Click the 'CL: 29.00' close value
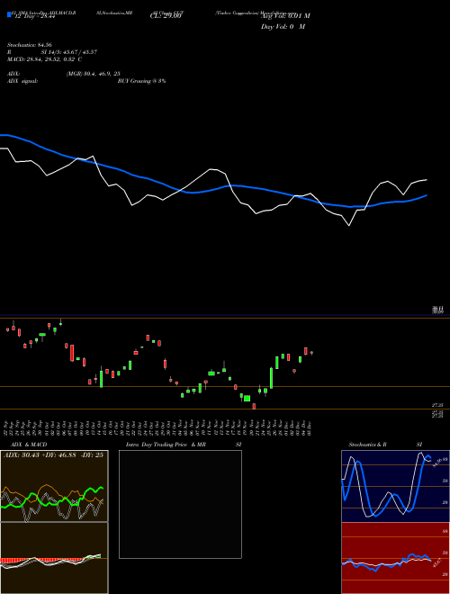450x594 pixels. coord(166,16)
